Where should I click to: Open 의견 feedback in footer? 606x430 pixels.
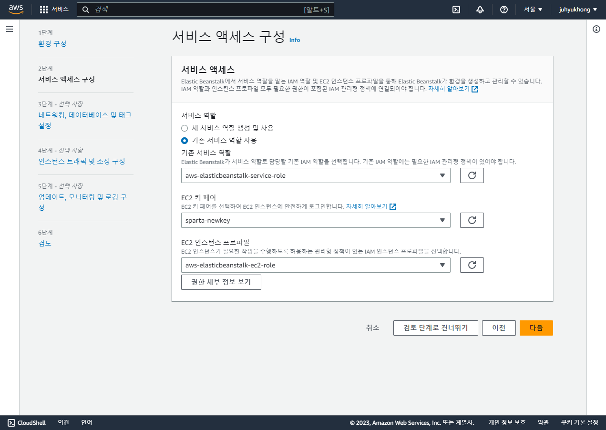(63, 422)
